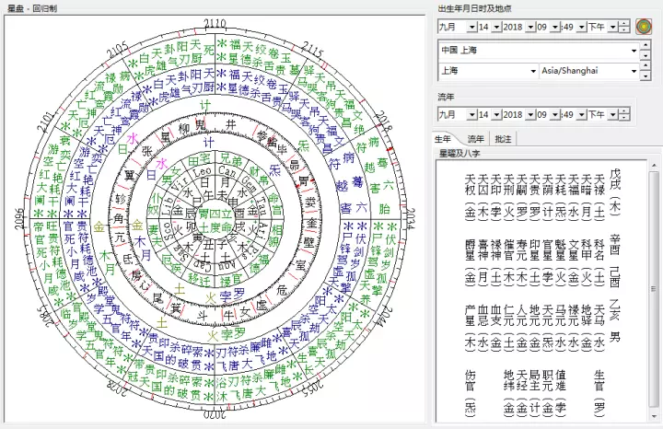Screen dimensions: 663x429
Task: Open 流年 year dropdown showing 2018
Action: click(x=530, y=115)
